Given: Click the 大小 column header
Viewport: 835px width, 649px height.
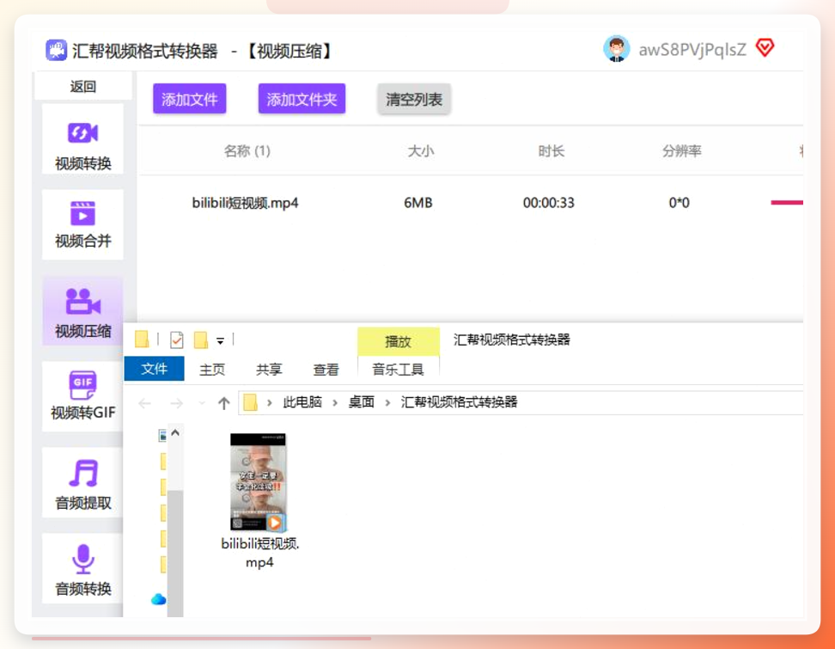Looking at the screenshot, I should tap(421, 150).
